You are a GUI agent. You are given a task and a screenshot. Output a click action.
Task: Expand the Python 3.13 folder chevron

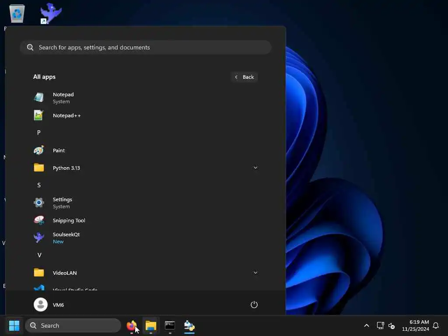[x=255, y=168]
